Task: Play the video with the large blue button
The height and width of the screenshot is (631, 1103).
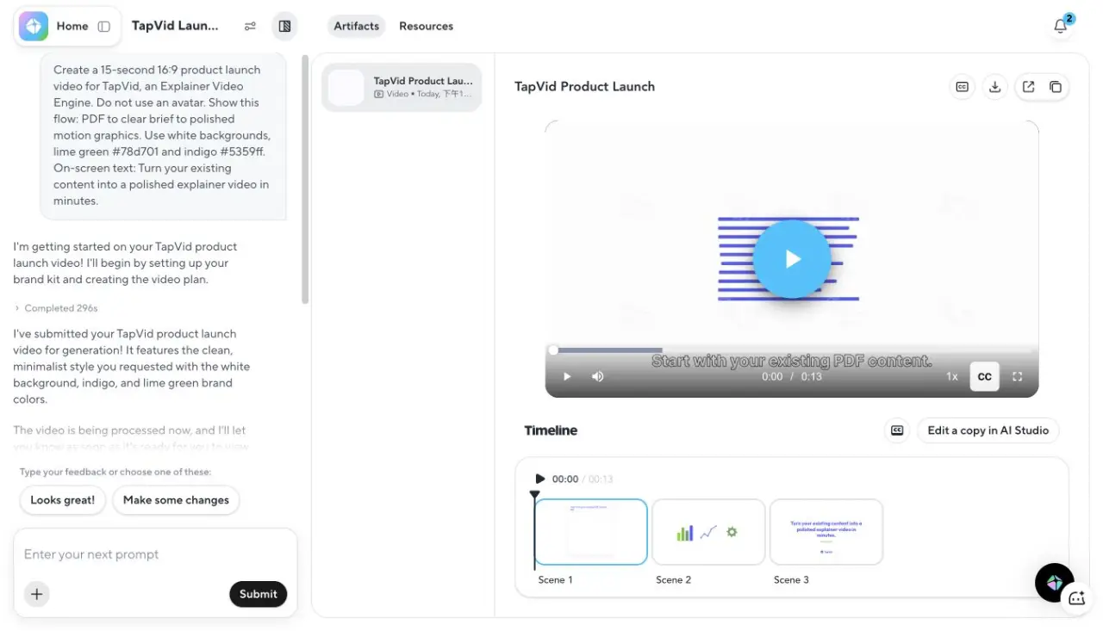Action: tap(792, 259)
